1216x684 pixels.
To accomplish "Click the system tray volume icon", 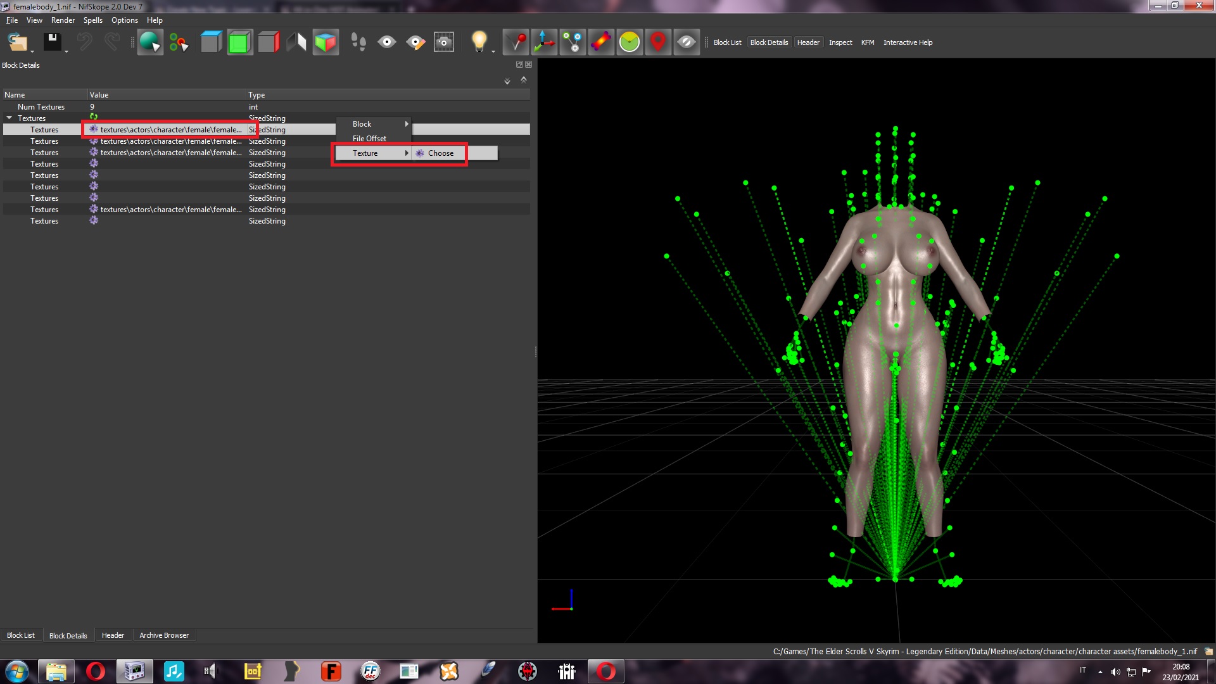I will 1115,672.
